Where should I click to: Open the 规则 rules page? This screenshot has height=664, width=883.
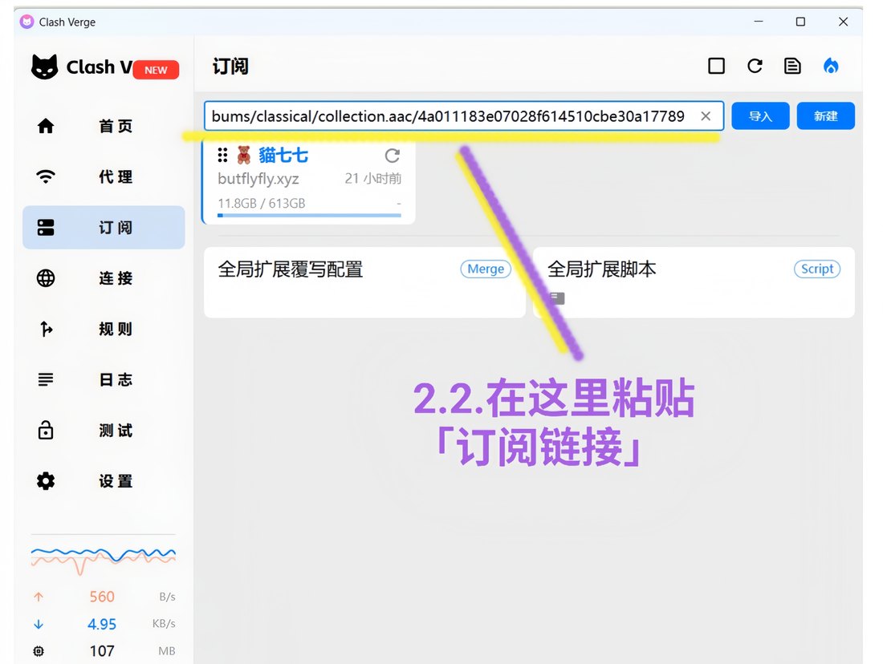(104, 329)
